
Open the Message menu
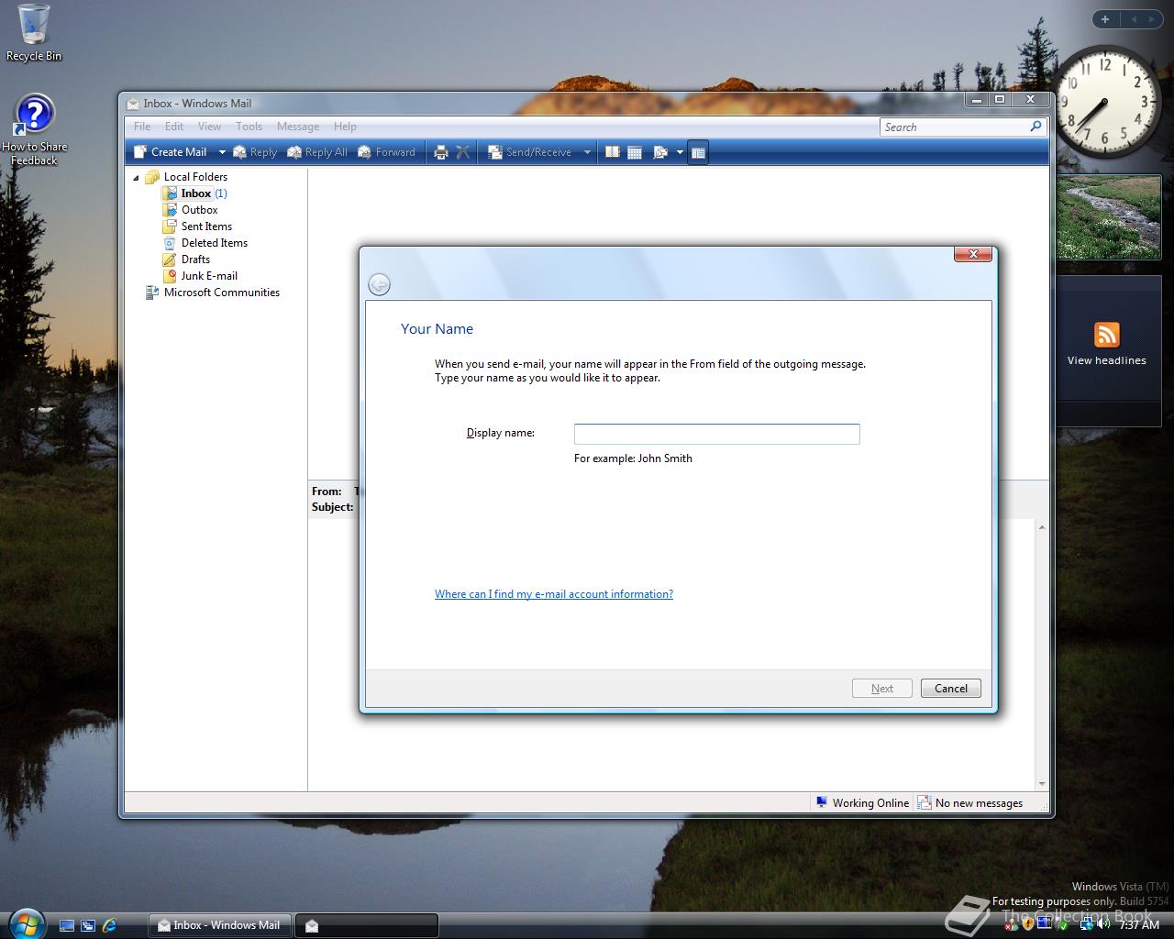coord(298,127)
